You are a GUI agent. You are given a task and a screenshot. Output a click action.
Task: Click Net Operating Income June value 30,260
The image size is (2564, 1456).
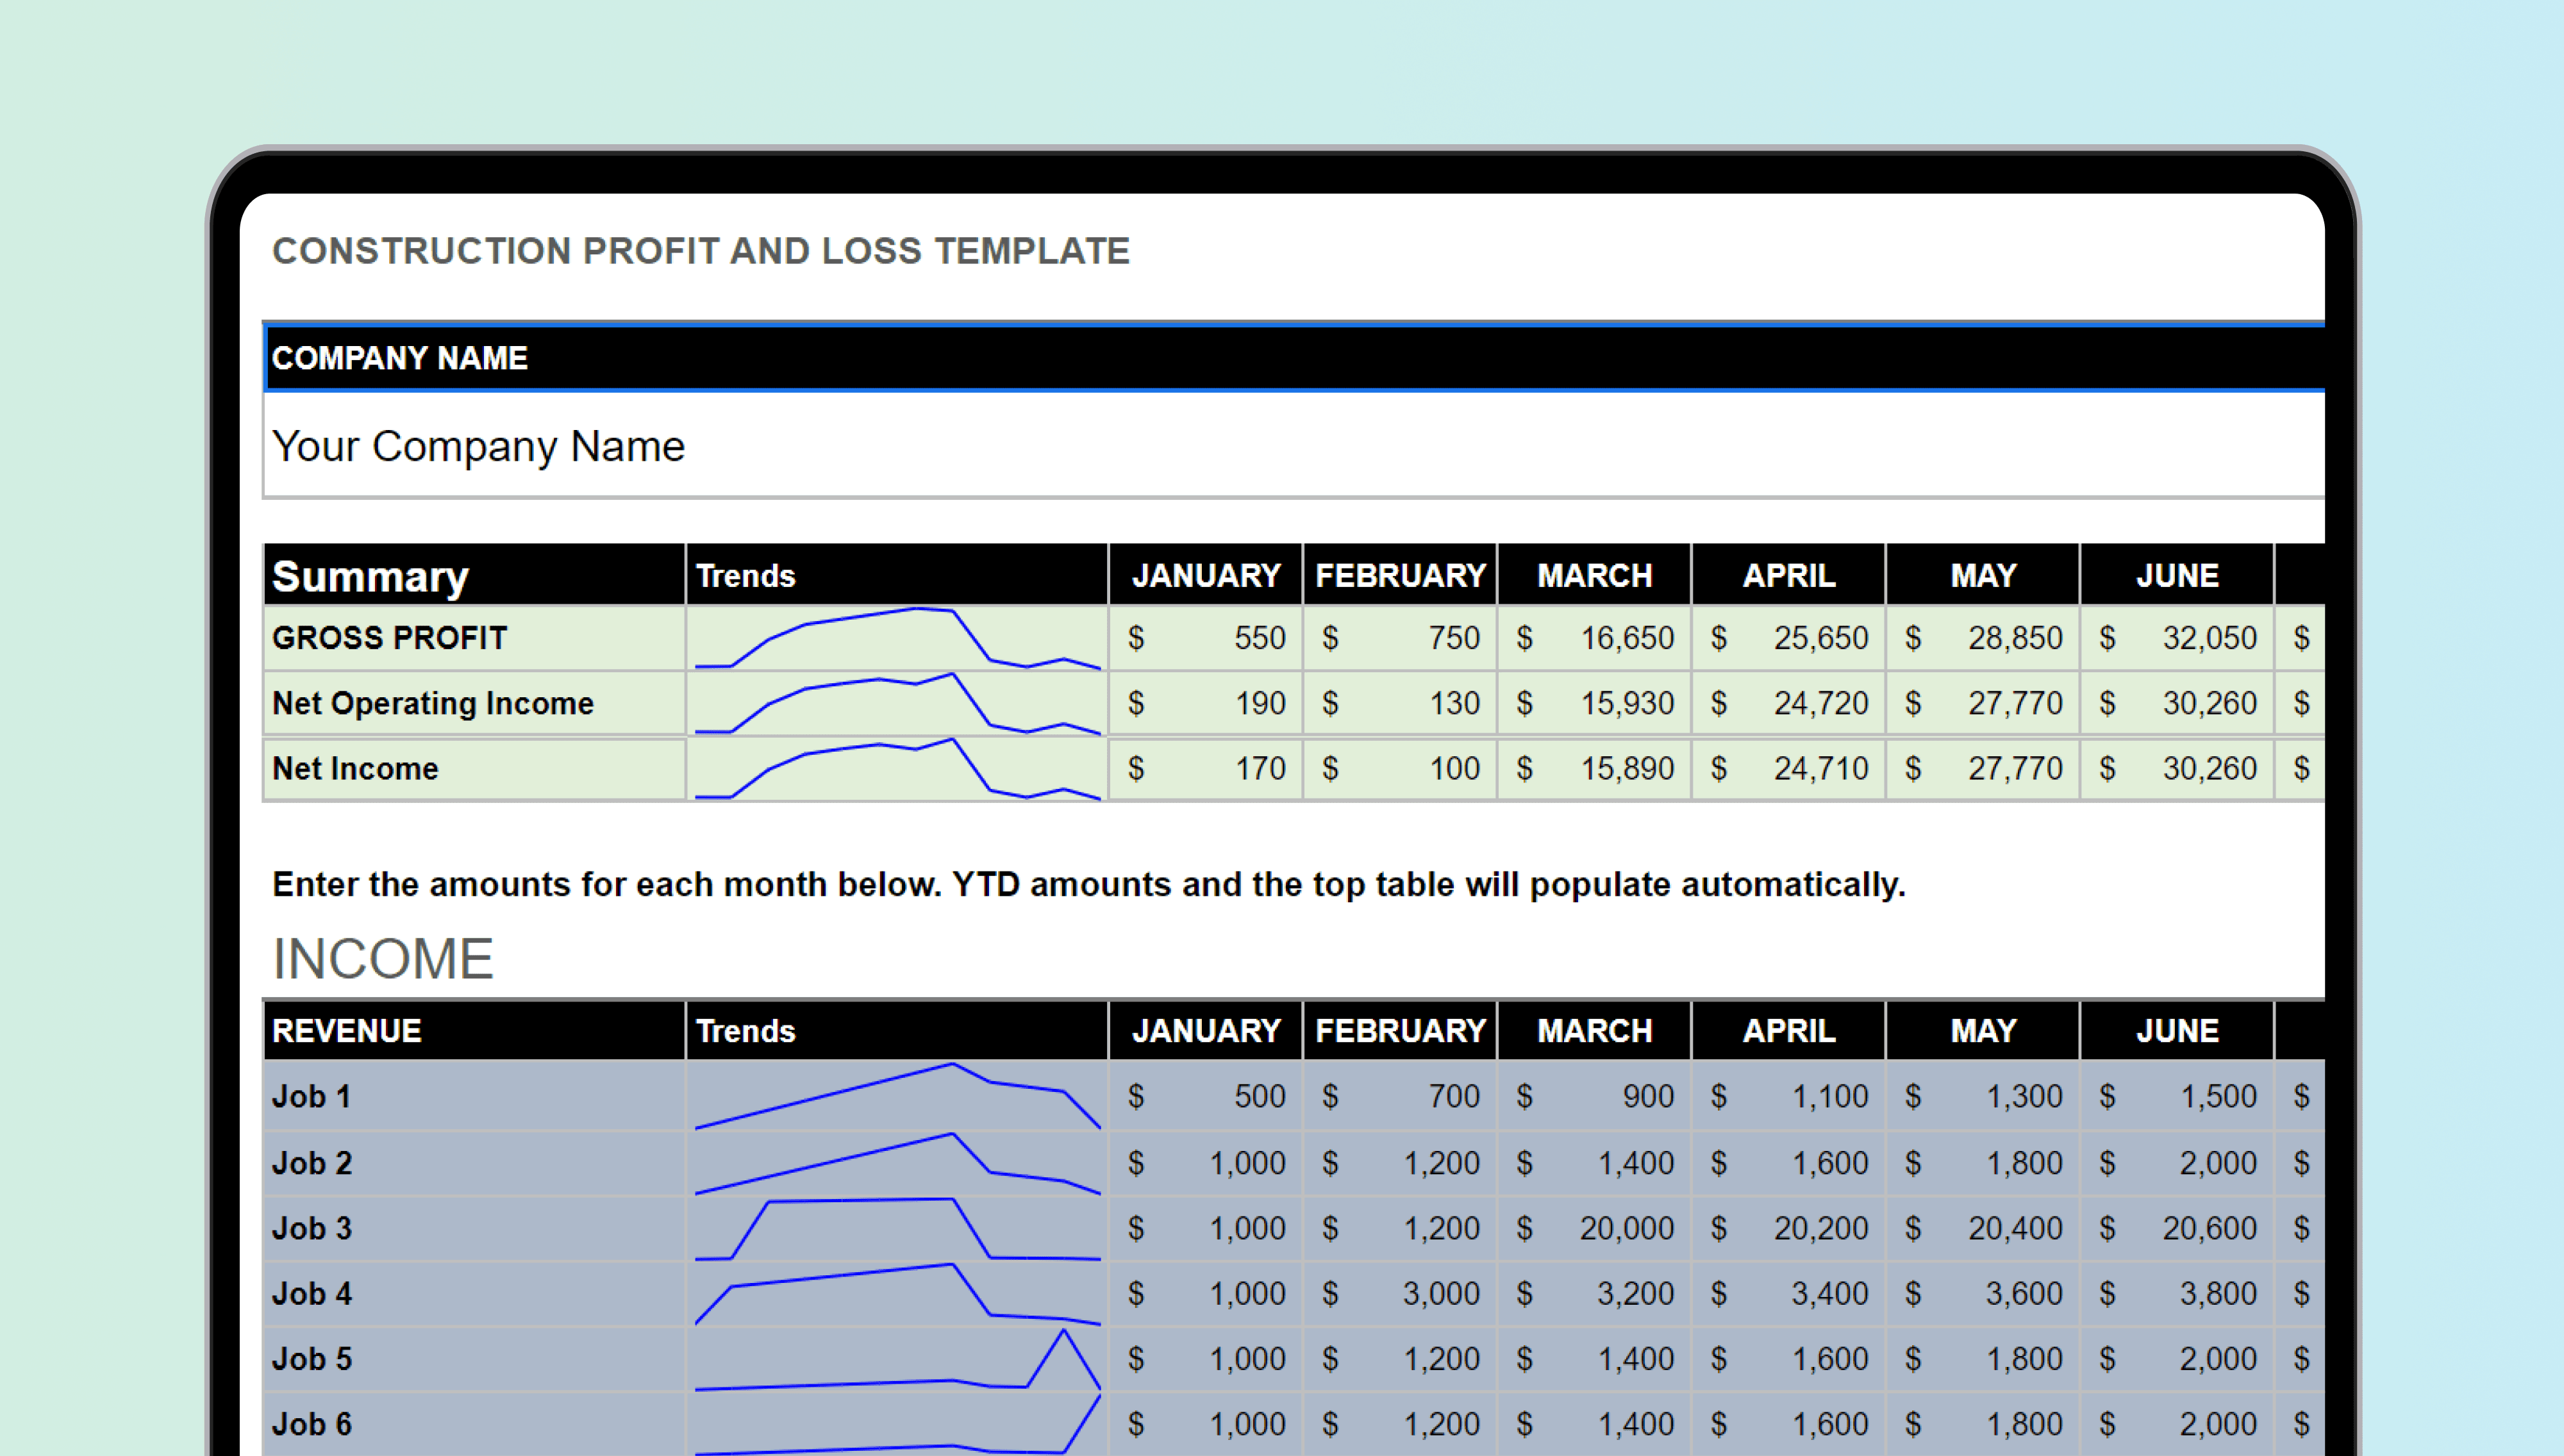[x=2177, y=703]
